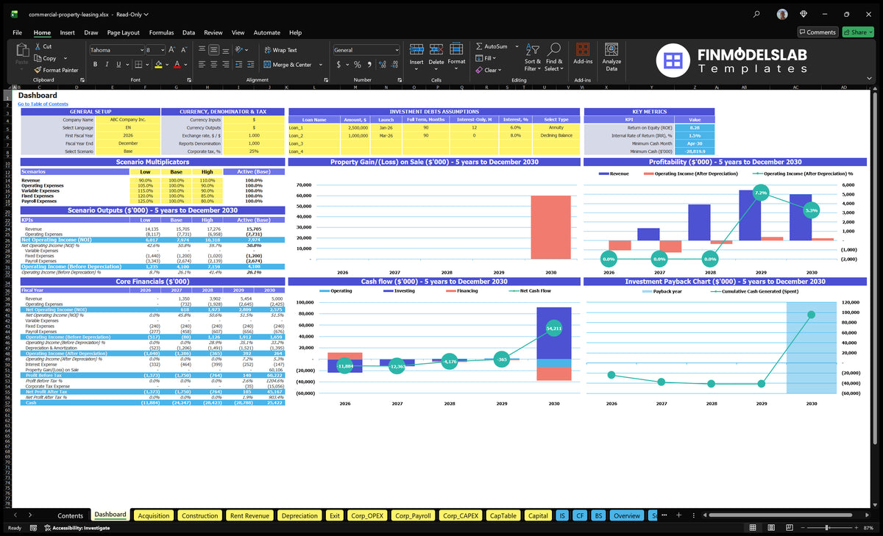Open the Add-ins icon
The image size is (883, 536).
(x=583, y=49)
